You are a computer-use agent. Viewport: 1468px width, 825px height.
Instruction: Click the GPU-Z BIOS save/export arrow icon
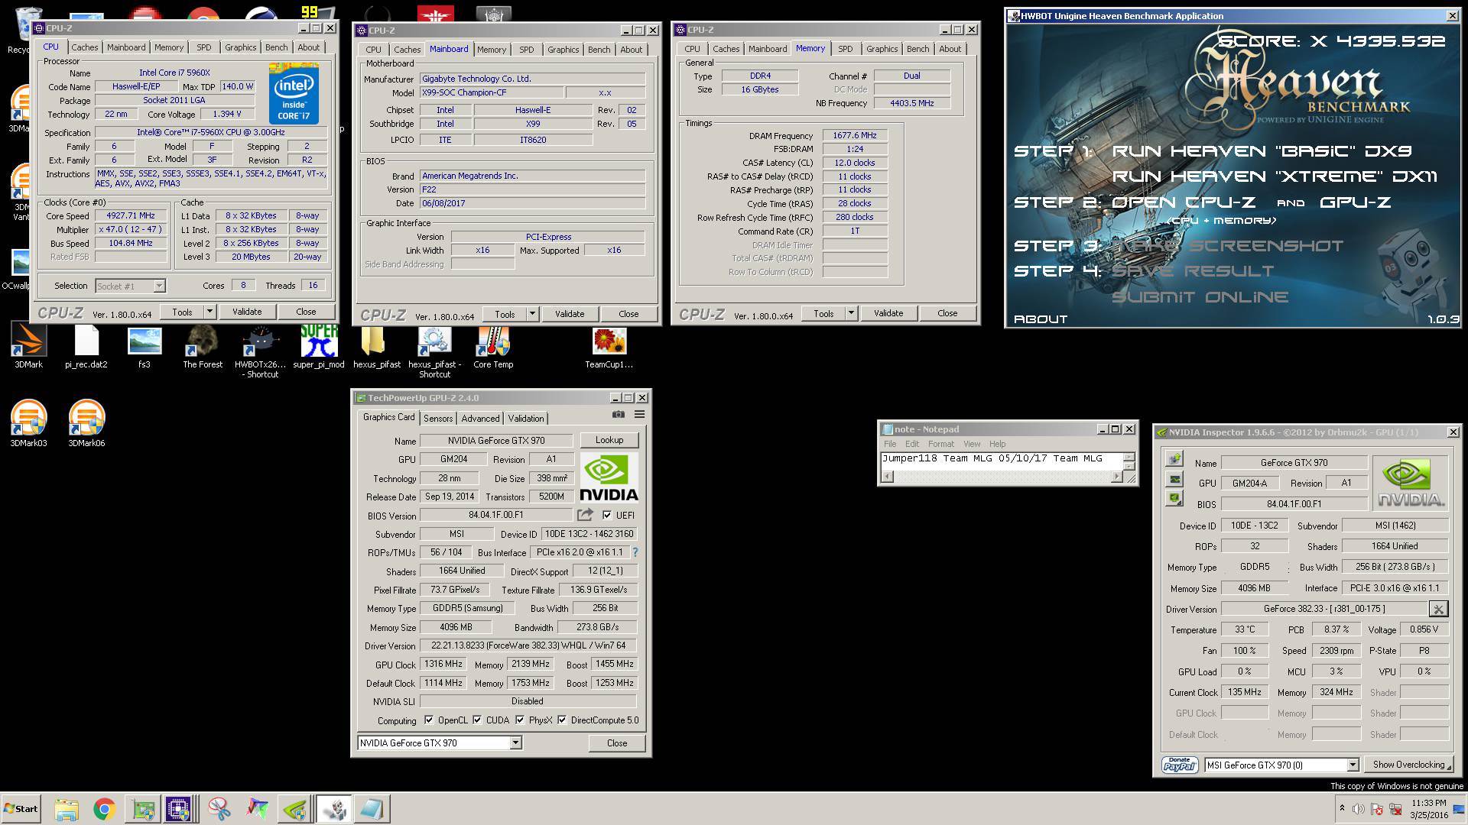pyautogui.click(x=586, y=515)
